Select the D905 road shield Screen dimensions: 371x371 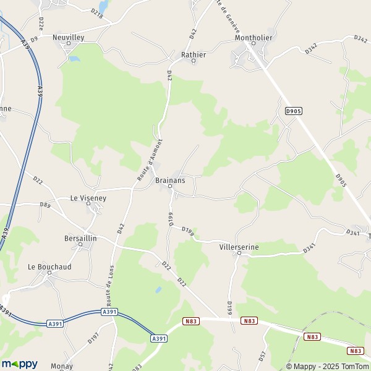pos(293,111)
